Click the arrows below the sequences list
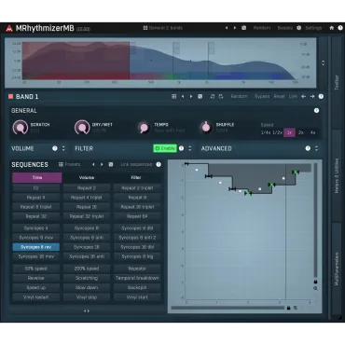 [x=87, y=310]
